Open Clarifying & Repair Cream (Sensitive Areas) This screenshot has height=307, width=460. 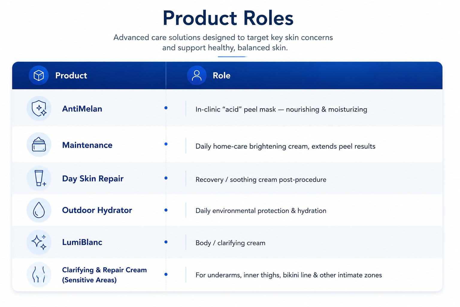[x=105, y=275]
